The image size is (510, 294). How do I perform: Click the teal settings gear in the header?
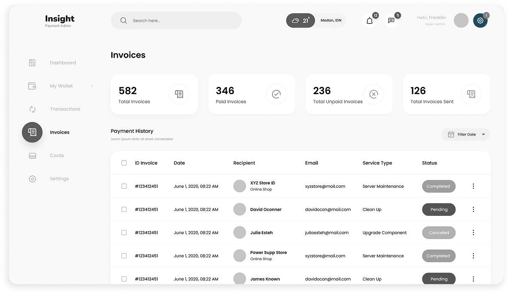pyautogui.click(x=480, y=20)
